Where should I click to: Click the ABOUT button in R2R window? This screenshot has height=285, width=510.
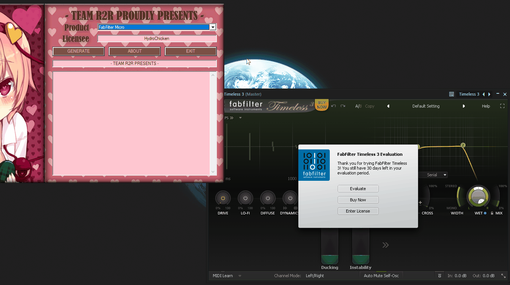135,51
